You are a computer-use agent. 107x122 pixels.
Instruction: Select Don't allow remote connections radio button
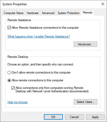click(x=9, y=72)
